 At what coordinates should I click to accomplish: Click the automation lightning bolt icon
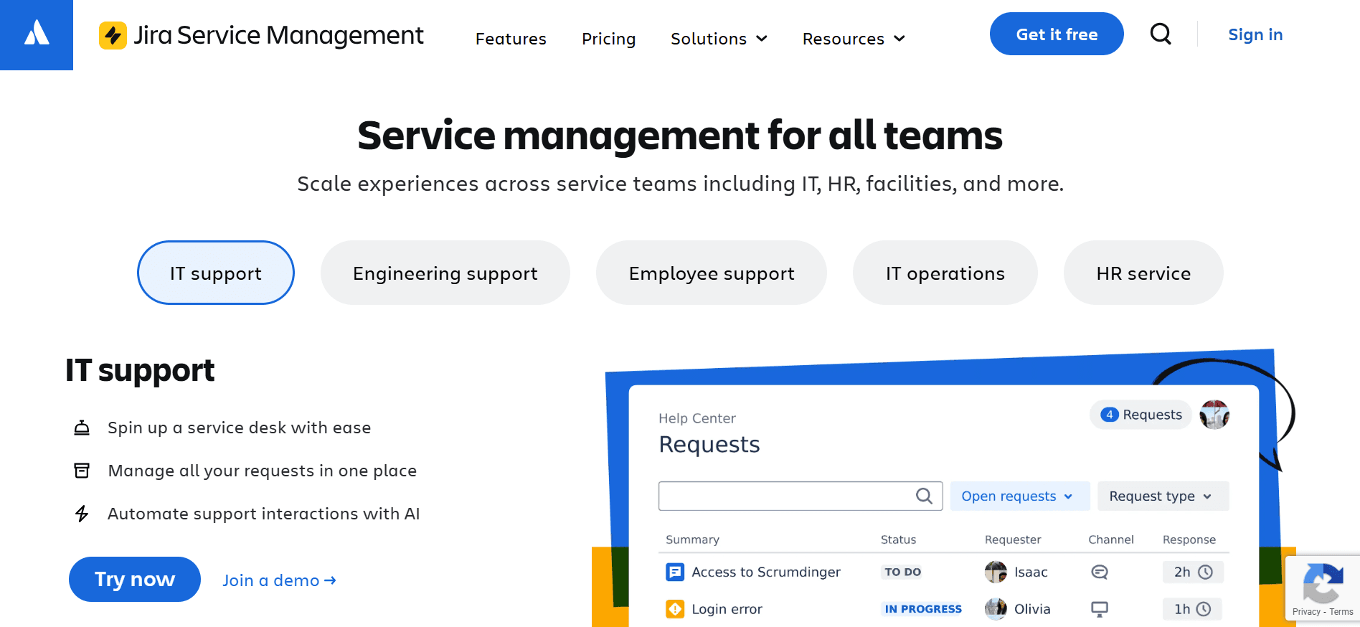point(82,514)
